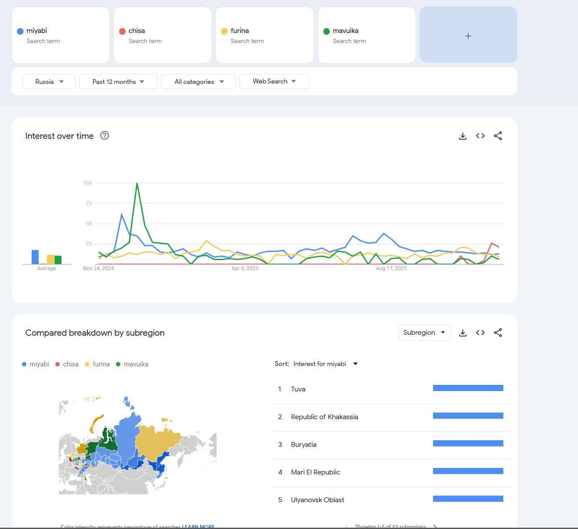The height and width of the screenshot is (529, 578).
Task: Change the Past 12 months range
Action: [x=118, y=82]
